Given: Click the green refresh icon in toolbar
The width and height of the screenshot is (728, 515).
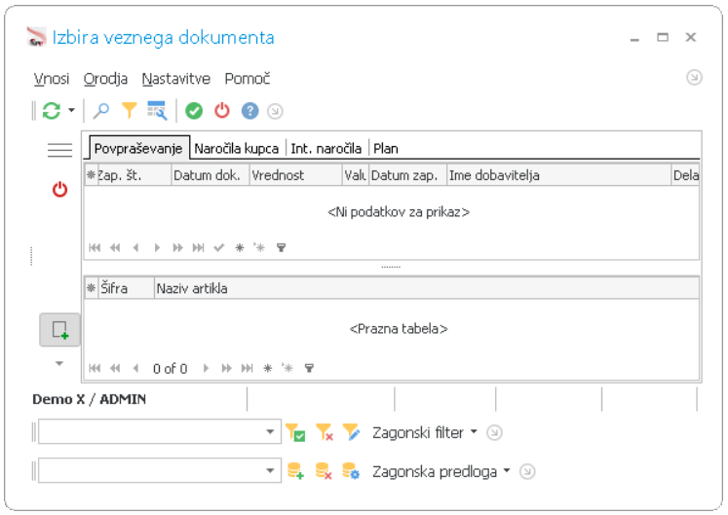Looking at the screenshot, I should point(52,111).
